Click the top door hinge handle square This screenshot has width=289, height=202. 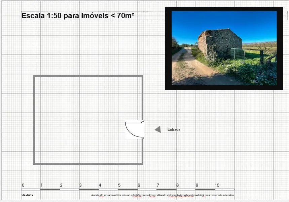(143, 121)
